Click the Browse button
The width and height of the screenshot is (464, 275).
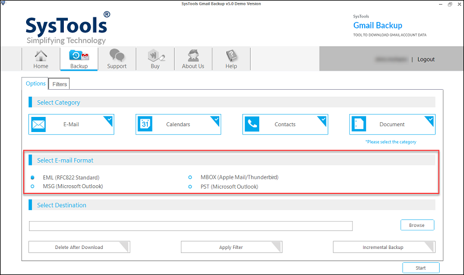click(x=417, y=225)
